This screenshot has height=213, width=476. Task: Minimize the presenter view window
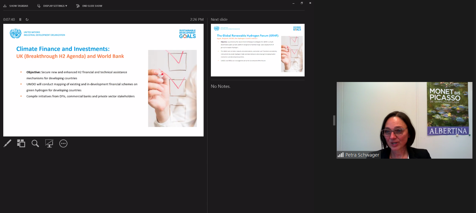click(x=293, y=3)
